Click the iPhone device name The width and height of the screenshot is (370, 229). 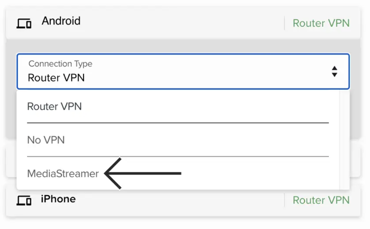click(58, 199)
